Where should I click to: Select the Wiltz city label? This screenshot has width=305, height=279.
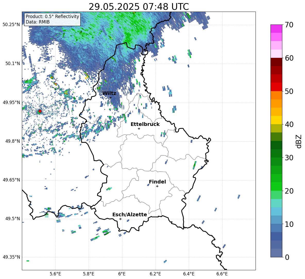109,93
